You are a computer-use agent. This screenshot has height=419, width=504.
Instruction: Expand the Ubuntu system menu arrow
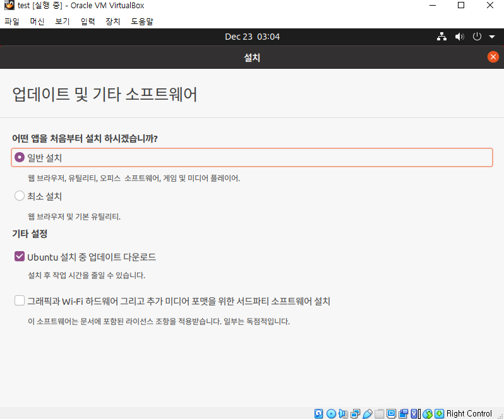coord(492,37)
